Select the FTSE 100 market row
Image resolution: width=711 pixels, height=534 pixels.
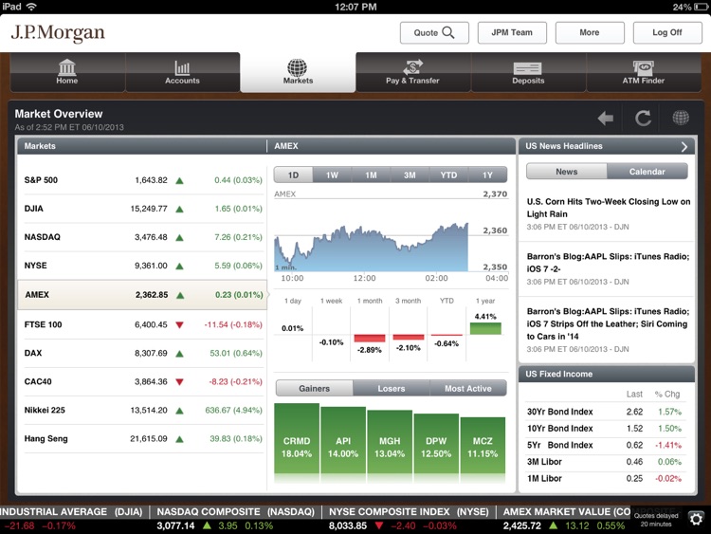click(x=142, y=324)
